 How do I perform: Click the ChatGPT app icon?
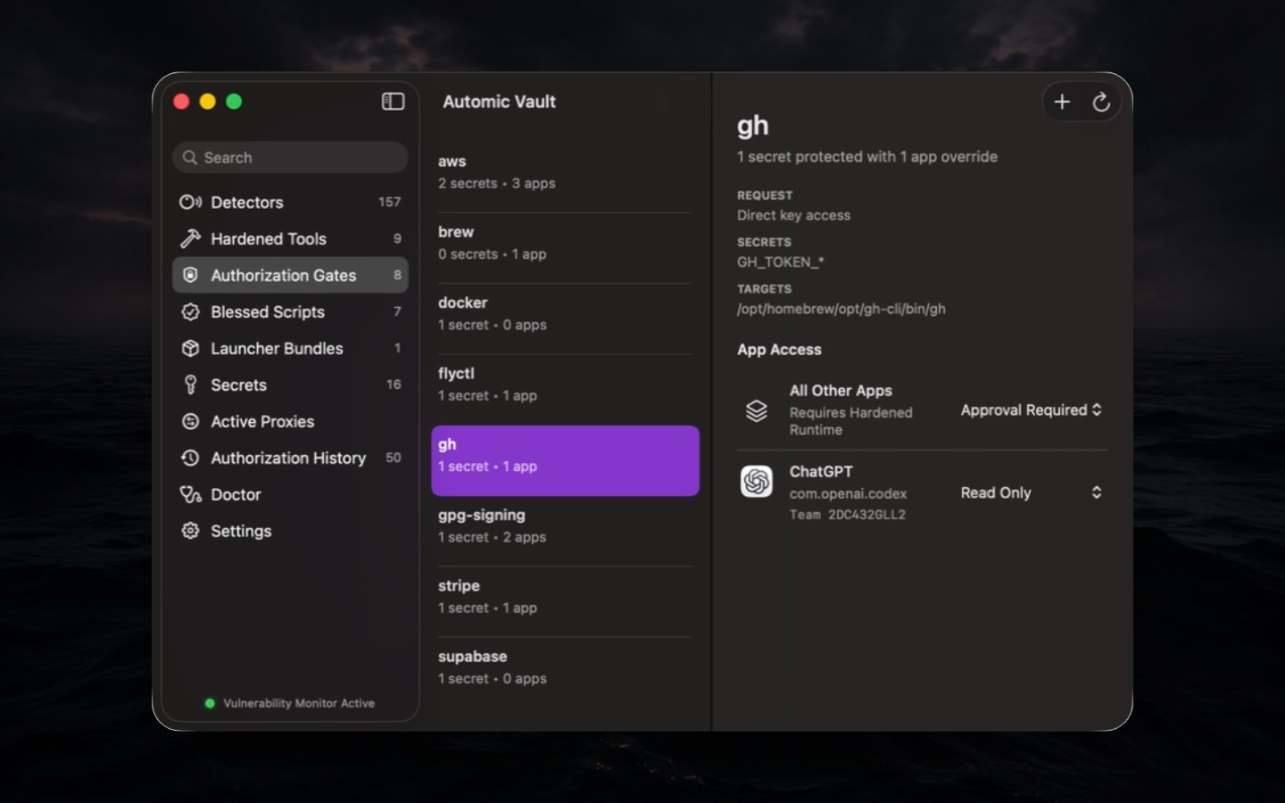point(757,482)
